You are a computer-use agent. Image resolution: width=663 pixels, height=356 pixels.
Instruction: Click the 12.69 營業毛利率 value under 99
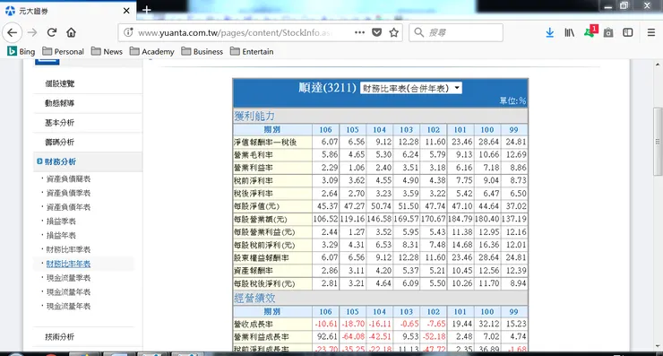(516, 154)
